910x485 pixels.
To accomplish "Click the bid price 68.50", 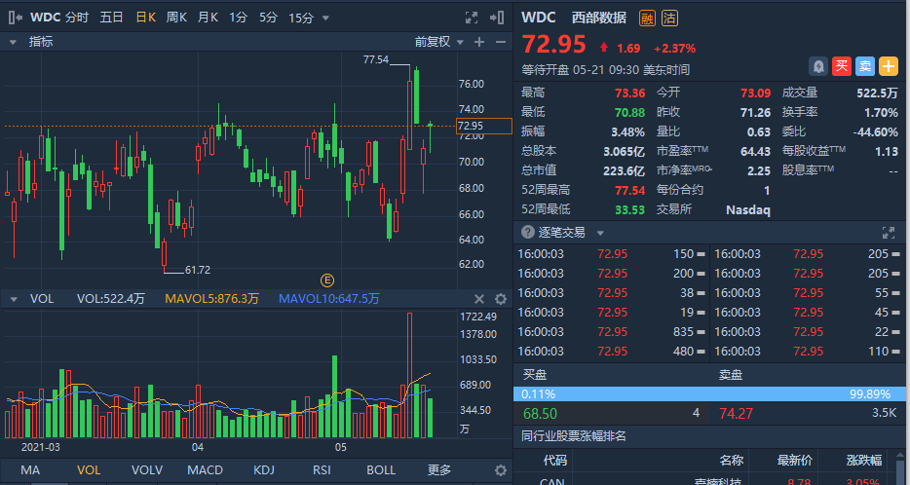I will pos(540,414).
